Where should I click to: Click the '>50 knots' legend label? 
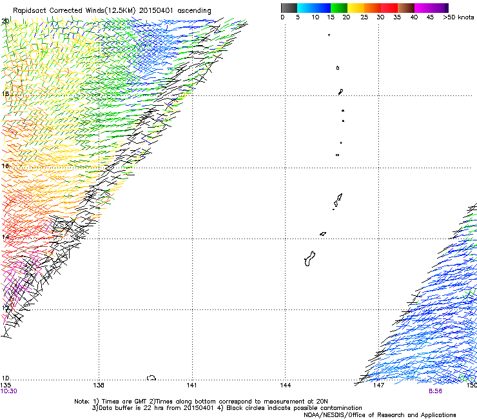tap(458, 17)
